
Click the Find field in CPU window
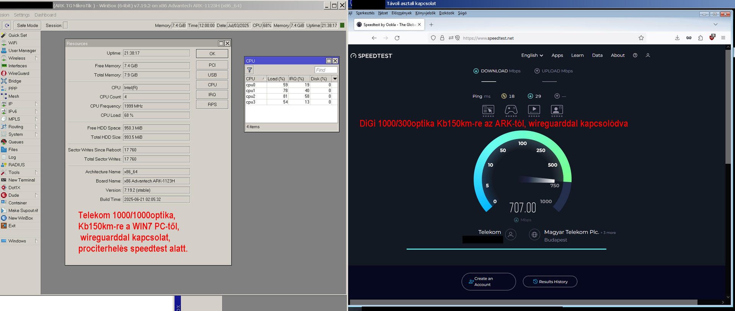[x=326, y=70]
